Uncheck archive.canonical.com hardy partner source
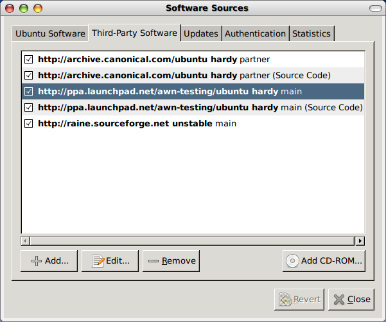386x322 pixels. click(28, 59)
